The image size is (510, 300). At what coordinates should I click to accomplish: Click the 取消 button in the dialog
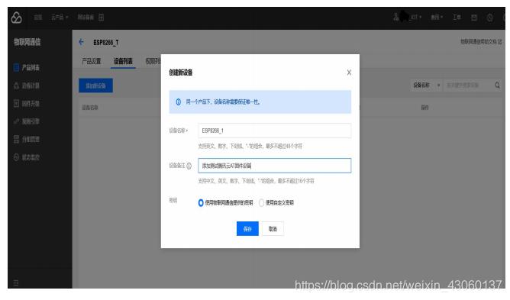pos(273,229)
